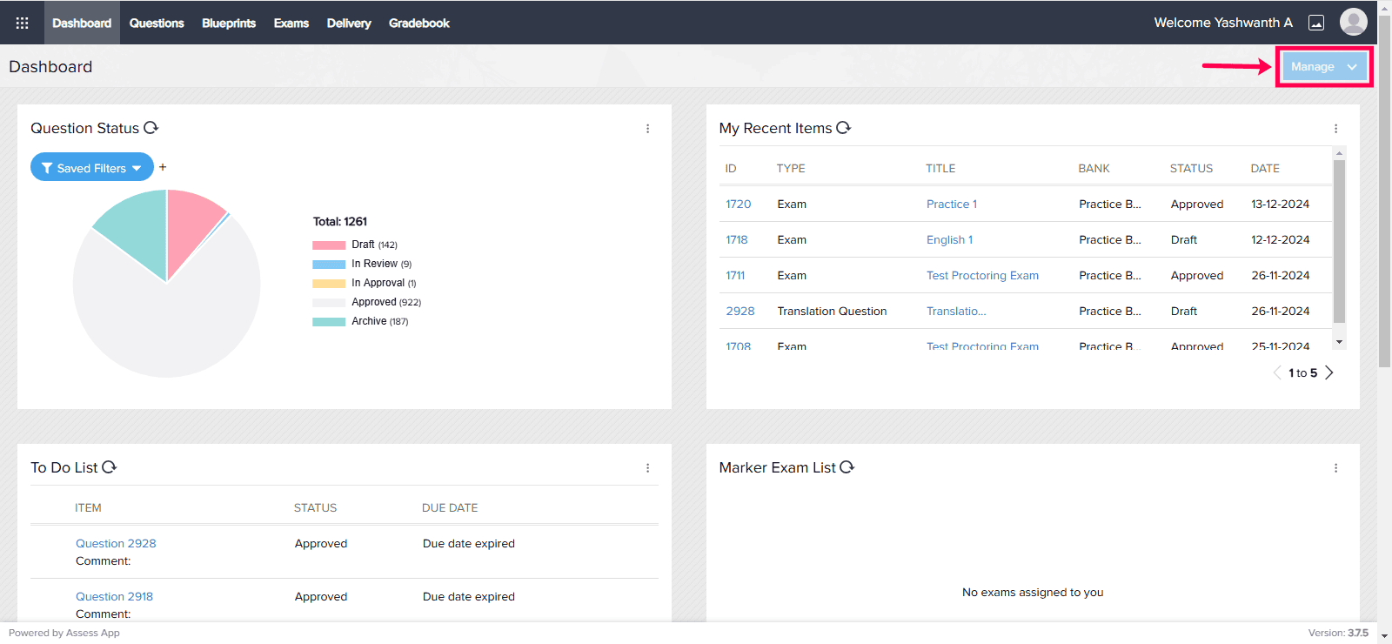Open the Test Proctoring Exam 1711 link
This screenshot has height=644, width=1392.
pos(982,275)
